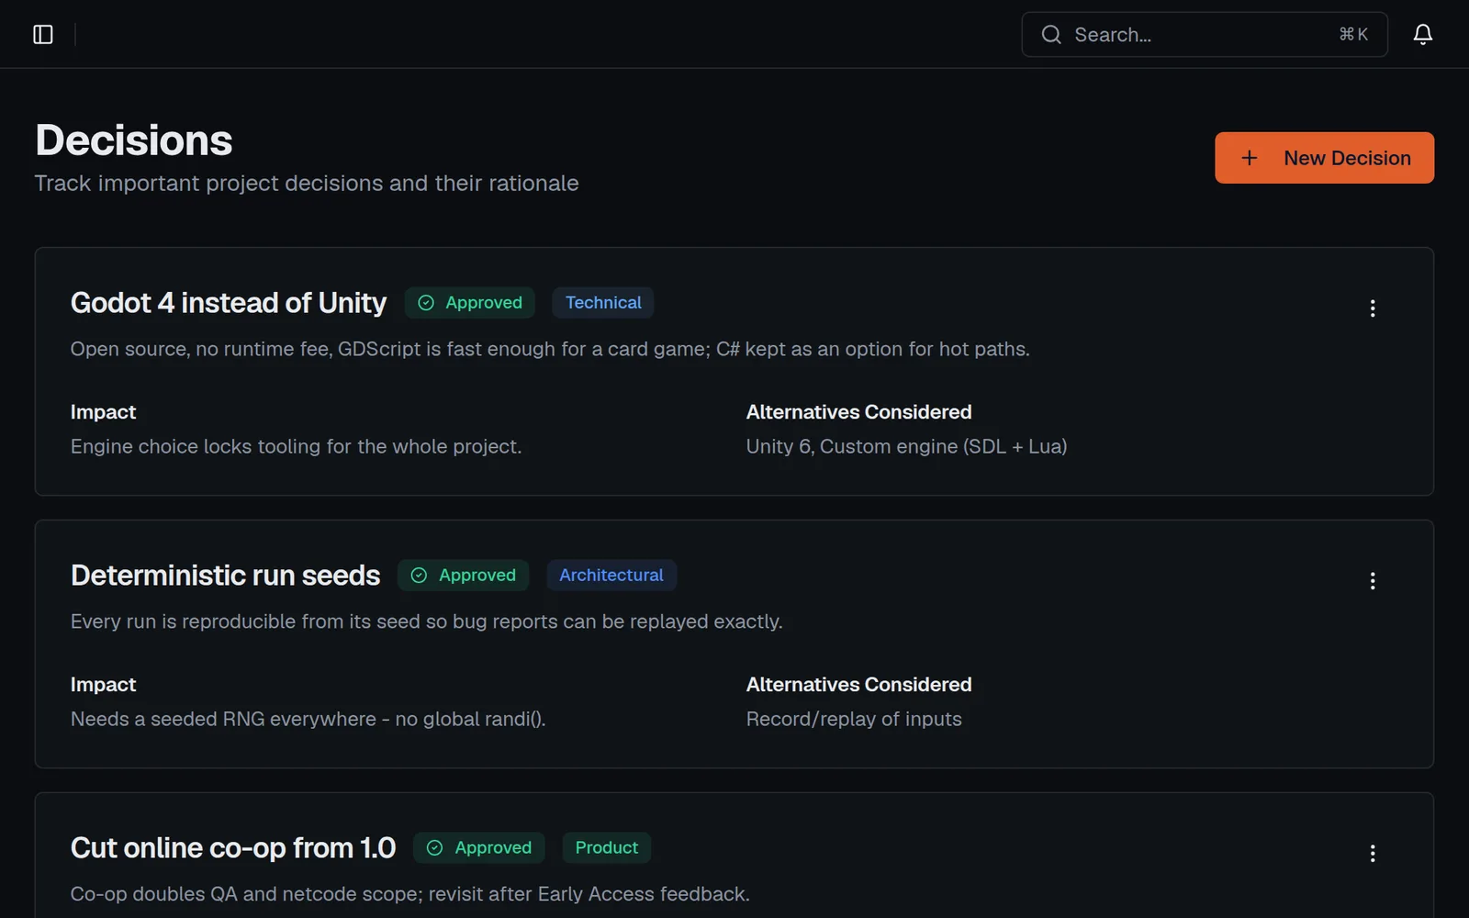Click text 'Record/replay of inputs'

[x=854, y=719]
